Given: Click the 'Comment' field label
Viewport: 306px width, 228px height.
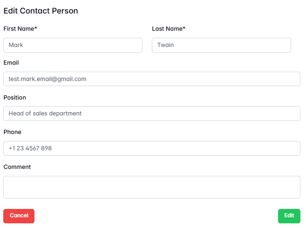Looking at the screenshot, I should point(17,167).
